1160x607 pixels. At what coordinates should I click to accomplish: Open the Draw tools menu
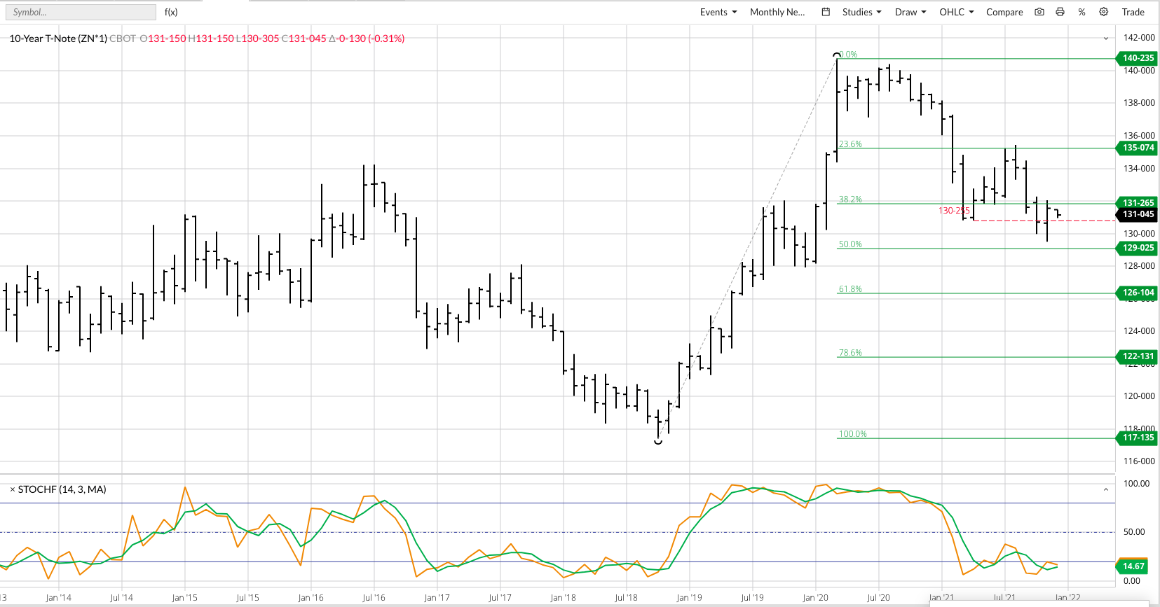coord(910,12)
